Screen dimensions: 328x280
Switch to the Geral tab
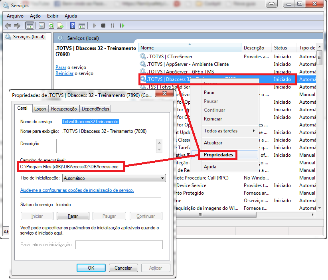(x=22, y=108)
